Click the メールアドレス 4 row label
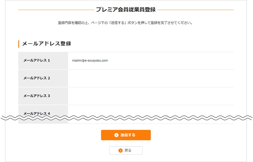Viewport: 253px width, 162px height. tap(37, 113)
